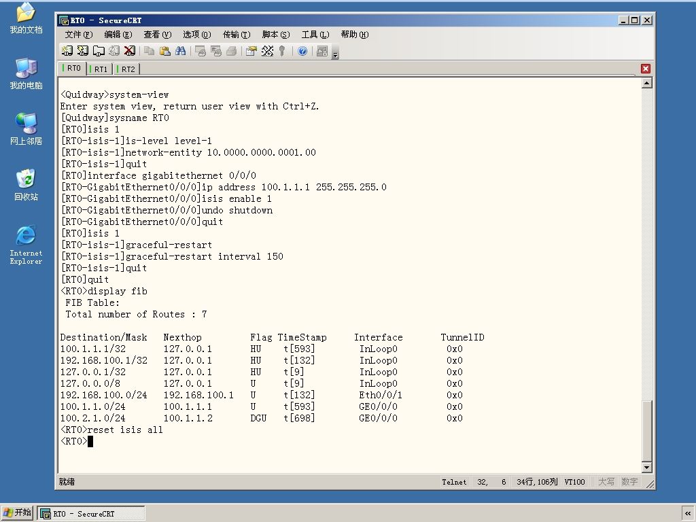Open the 文件(F) menu
Screen dimensions: 696x522
tap(79, 35)
